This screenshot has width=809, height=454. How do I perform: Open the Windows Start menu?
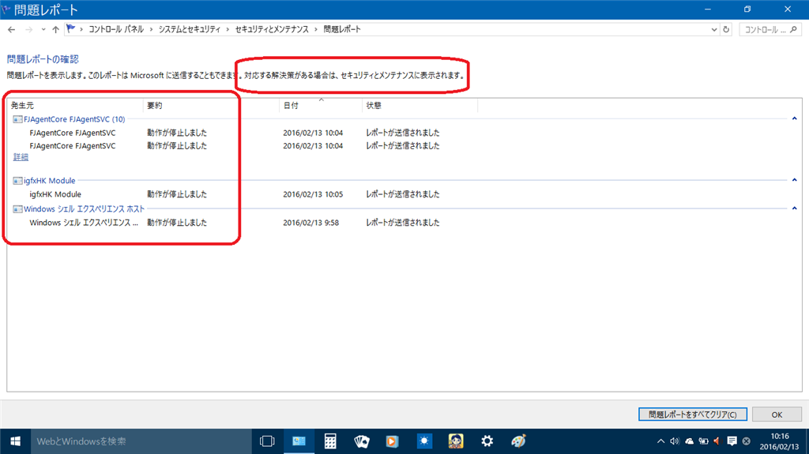(x=16, y=441)
